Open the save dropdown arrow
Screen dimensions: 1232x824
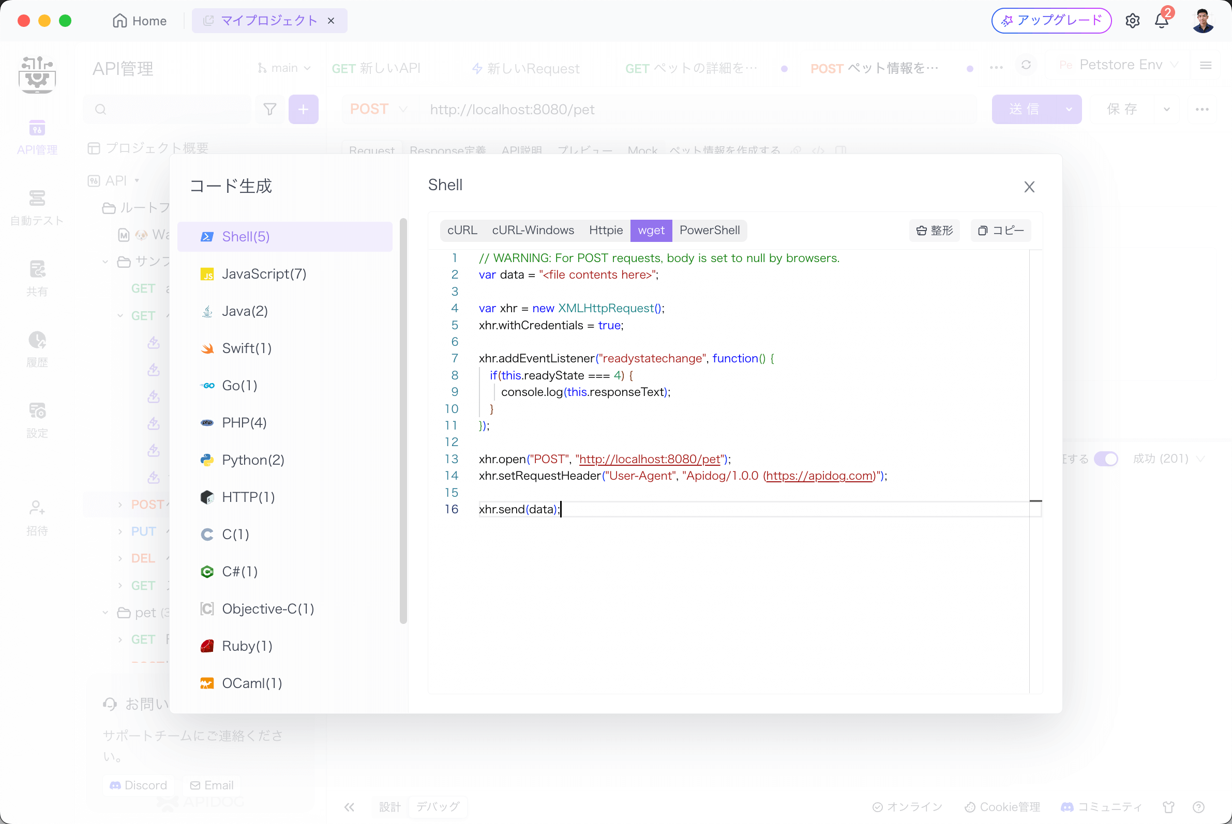pyautogui.click(x=1167, y=109)
